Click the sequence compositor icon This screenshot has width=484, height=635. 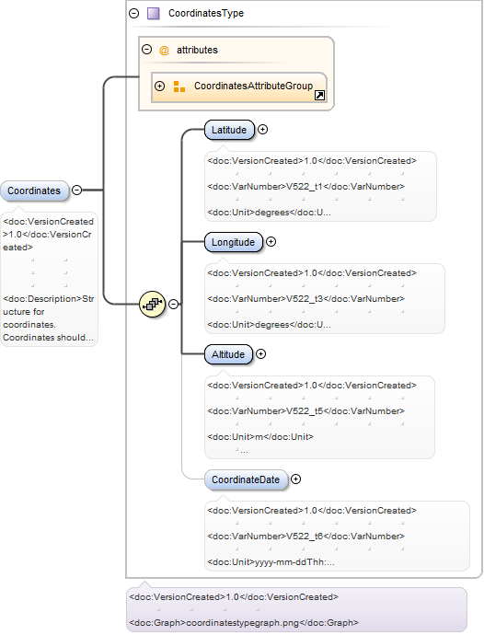click(x=153, y=304)
